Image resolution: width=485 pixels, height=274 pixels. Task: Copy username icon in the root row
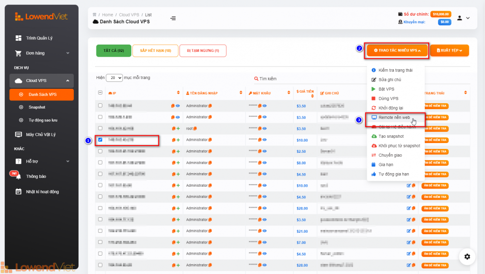coord(195,129)
